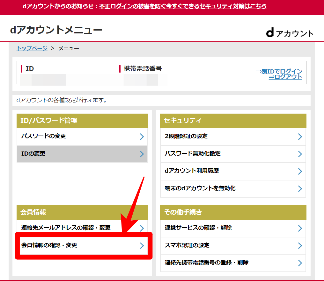Click 別IDでログイン link
The width and height of the screenshot is (324, 281).
pyautogui.click(x=279, y=71)
